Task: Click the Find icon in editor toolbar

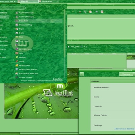Action: tap(97, 11)
